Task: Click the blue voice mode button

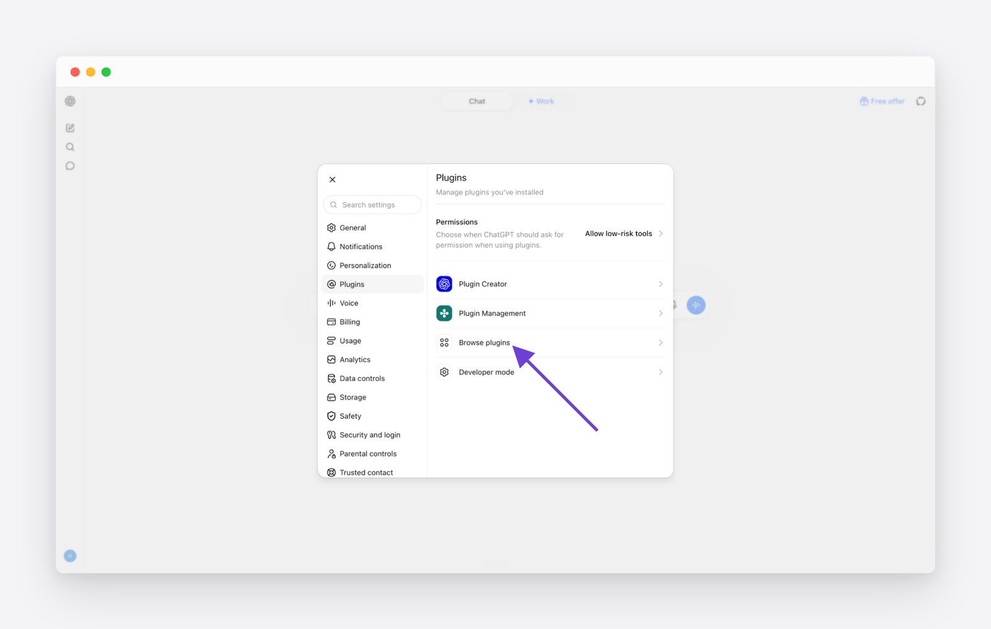Action: (696, 305)
